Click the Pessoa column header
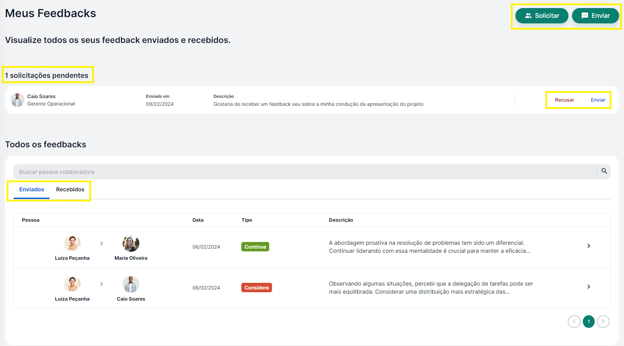The image size is (624, 346). 31,220
